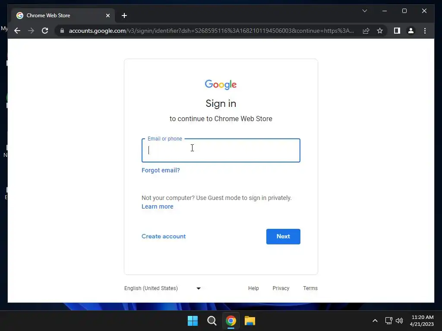Select the Chrome Web Store tab
The height and width of the screenshot is (331, 442).
click(x=63, y=16)
